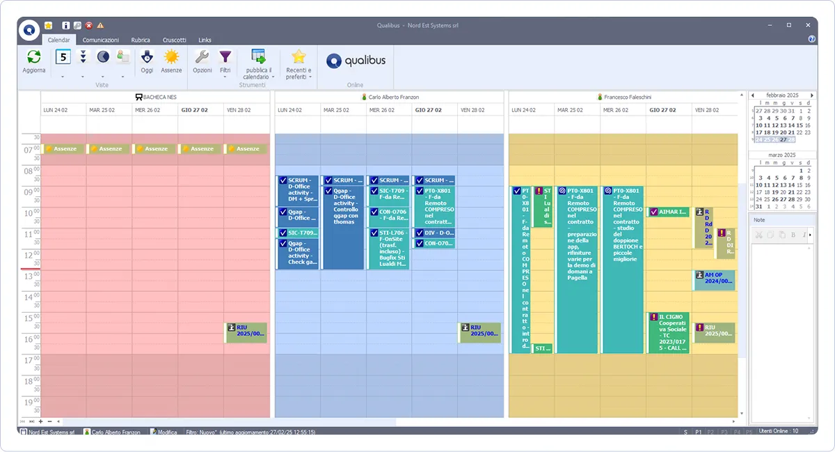This screenshot has height=452, width=835.
Task: Click pubblica il calendario icon
Action: tap(258, 58)
